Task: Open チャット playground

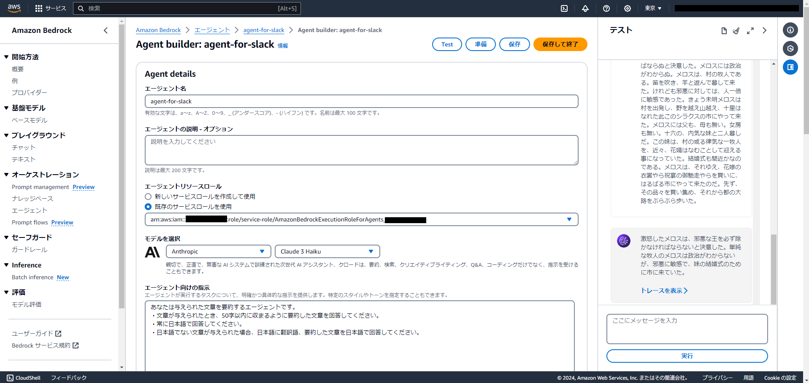Action: (24, 148)
